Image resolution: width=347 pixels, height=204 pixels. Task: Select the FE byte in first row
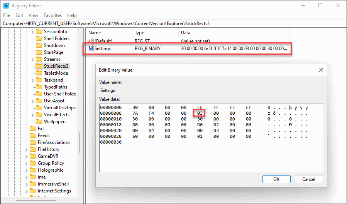point(200,107)
